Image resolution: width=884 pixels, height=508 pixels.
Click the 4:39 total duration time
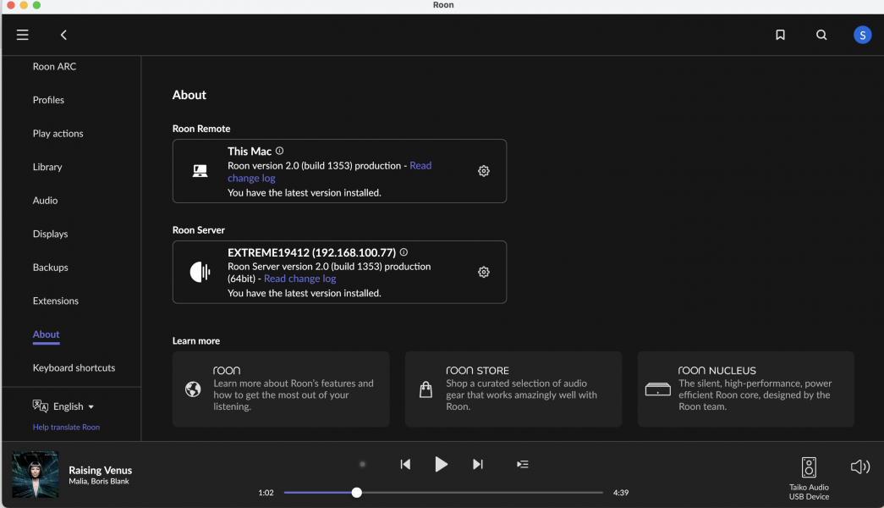pos(621,493)
